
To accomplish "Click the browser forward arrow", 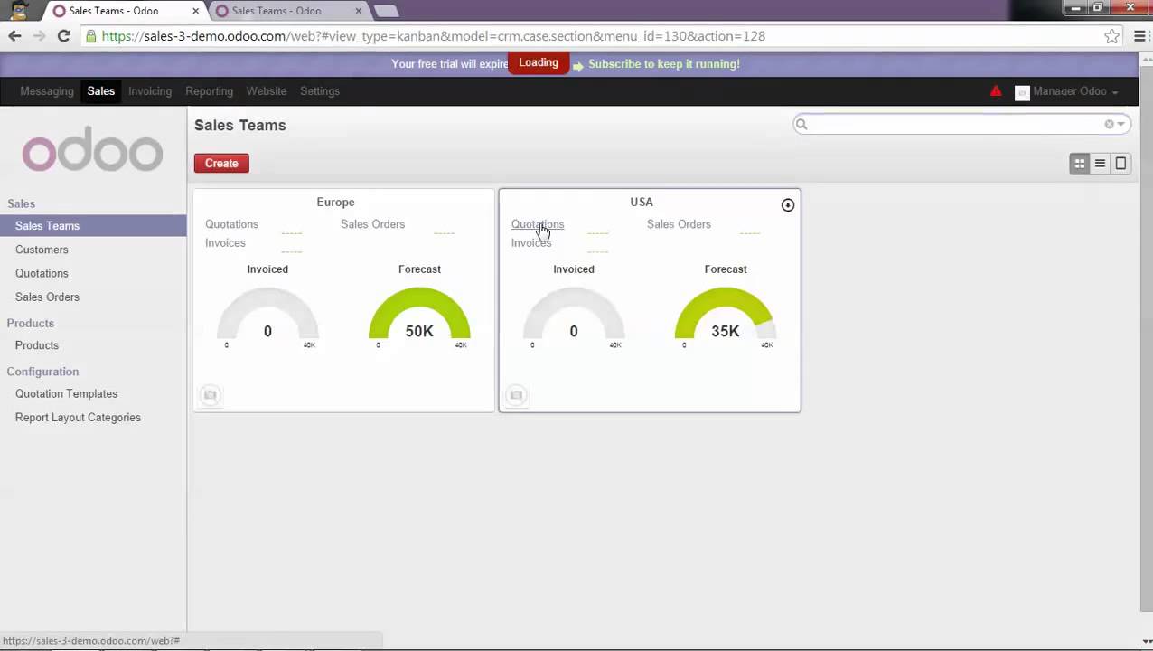I will tap(39, 36).
